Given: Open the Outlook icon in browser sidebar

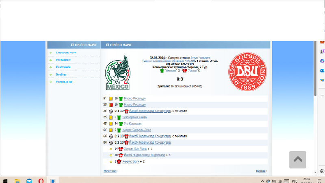Looking at the screenshot, I should pyautogui.click(x=322, y=71).
